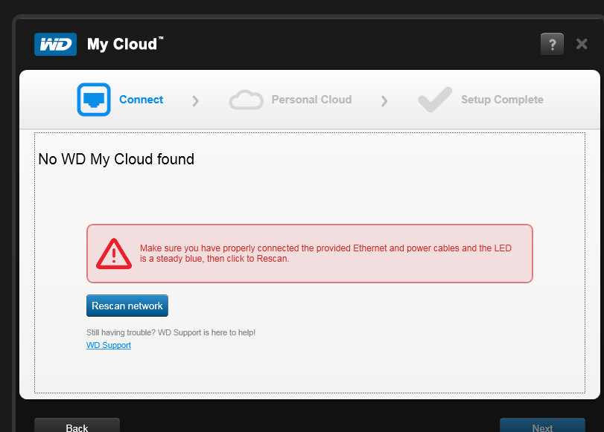Select the Setup Complete step label
604x432 pixels.
pos(502,100)
